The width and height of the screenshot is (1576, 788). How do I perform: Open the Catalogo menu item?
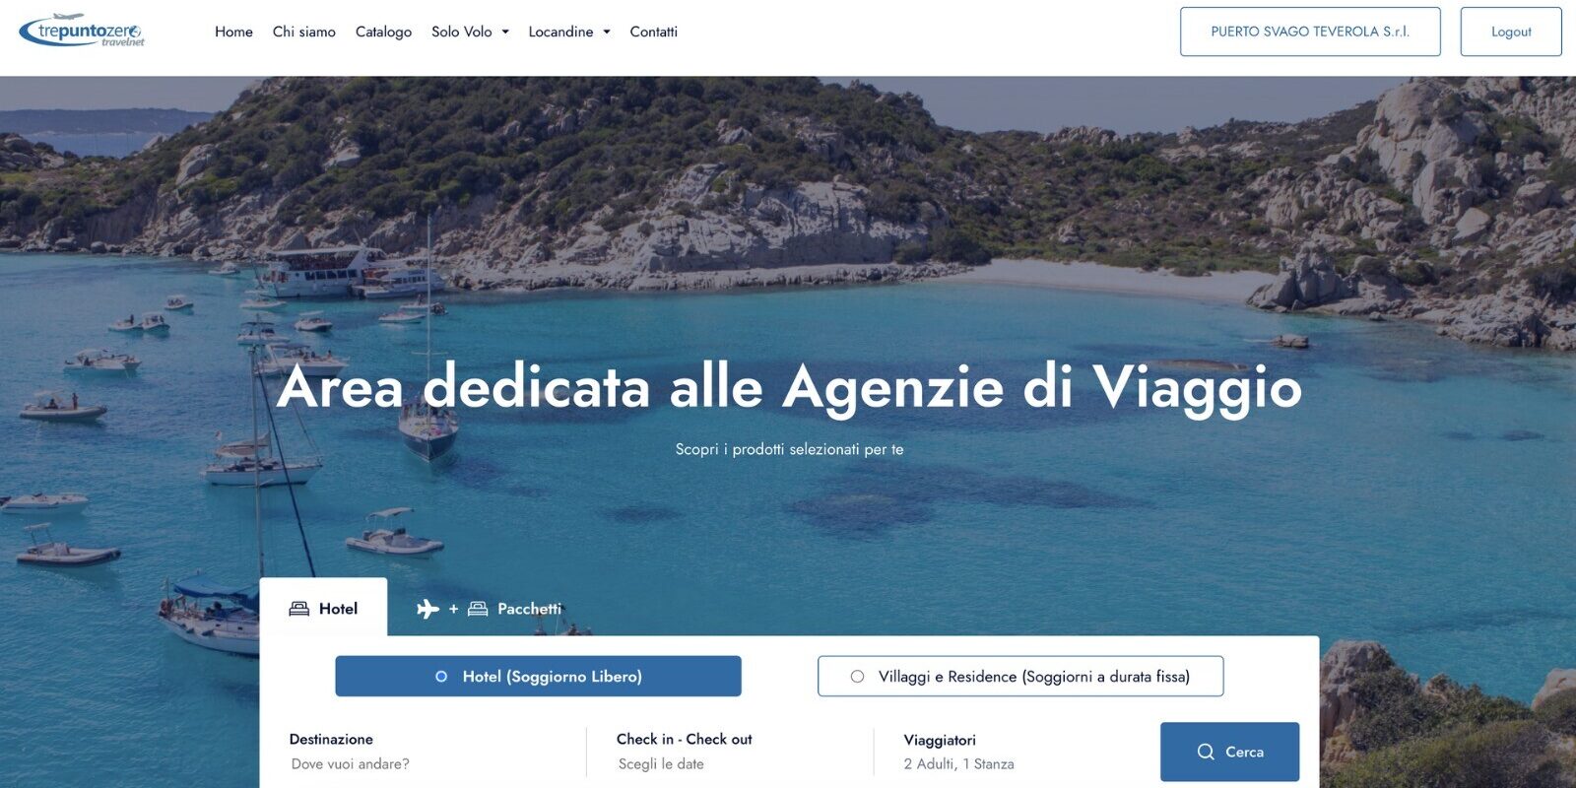pyautogui.click(x=383, y=32)
